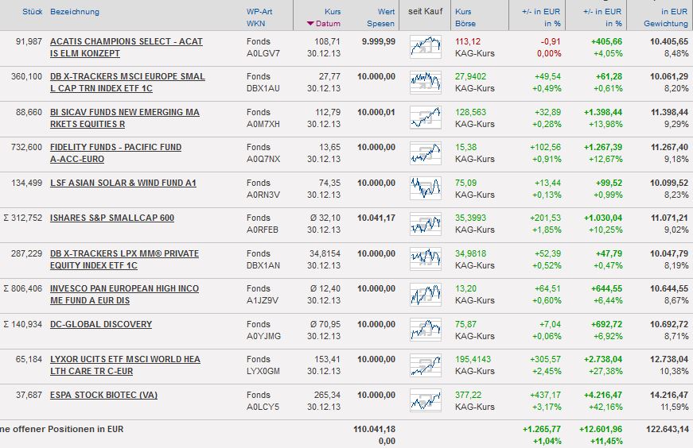View the BI SICAV New Emerging Markets chart
Viewport: 693px width, 448px height.
(426, 118)
